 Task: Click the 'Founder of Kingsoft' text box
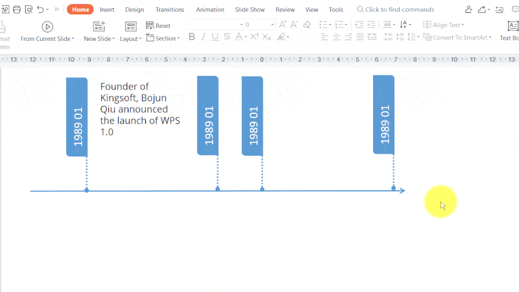click(140, 109)
